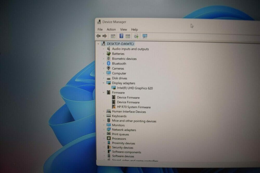Click the Back arrow toolbar icon
Screen dimensions: 260x173
tap(98, 36)
